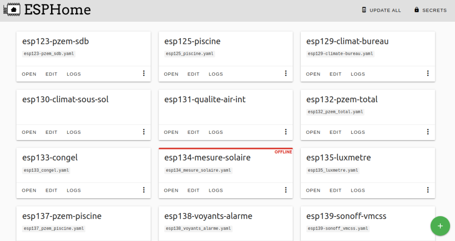Image resolution: width=455 pixels, height=241 pixels.
Task: Open overflow menu on esp131-qualite-air-int card
Action: 286,132
